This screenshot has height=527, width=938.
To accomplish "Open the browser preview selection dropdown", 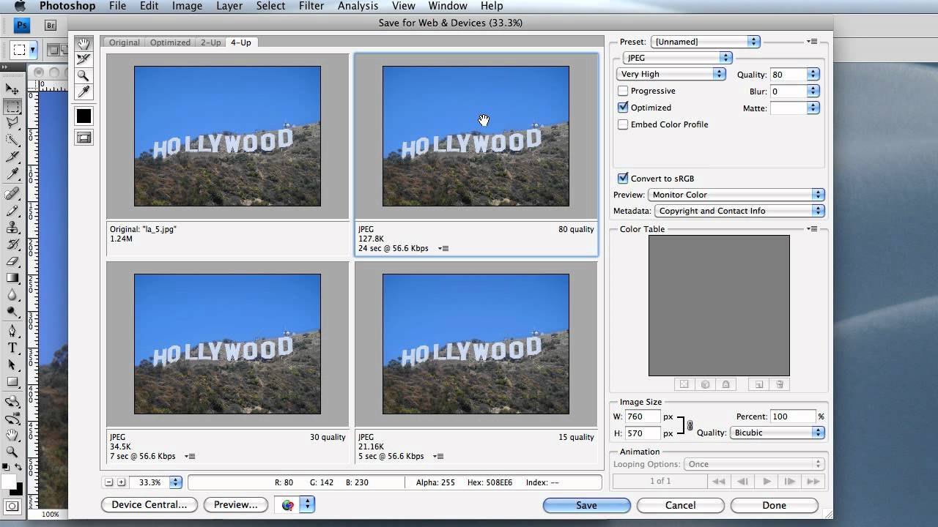I will click(308, 505).
